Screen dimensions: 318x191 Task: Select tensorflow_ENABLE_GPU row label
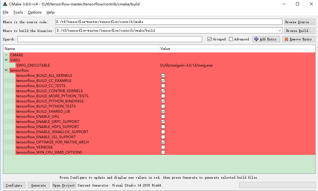37,117
